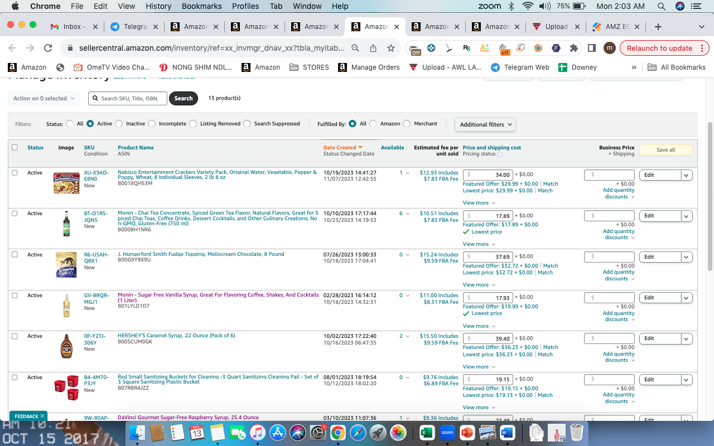Viewport: 714px width, 446px height.
Task: Launch Siri from the Dock
Action: (x=297, y=432)
